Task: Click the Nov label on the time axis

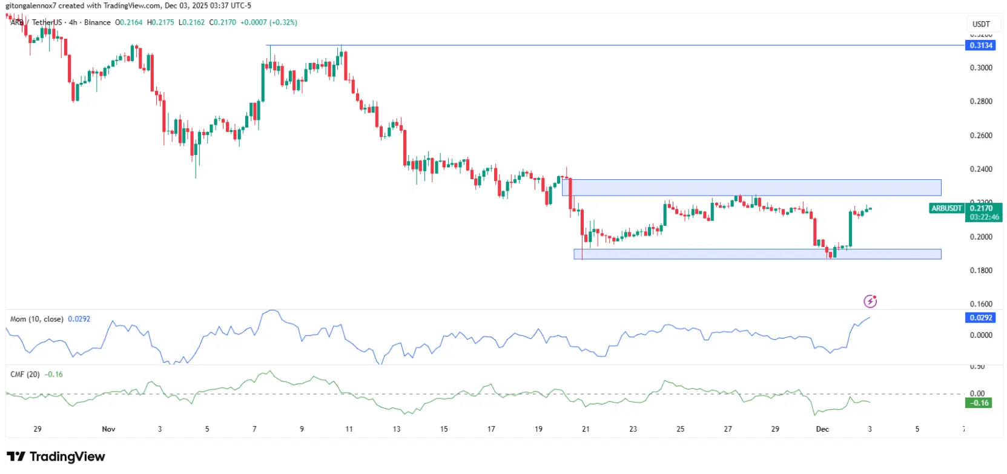Action: [x=108, y=429]
